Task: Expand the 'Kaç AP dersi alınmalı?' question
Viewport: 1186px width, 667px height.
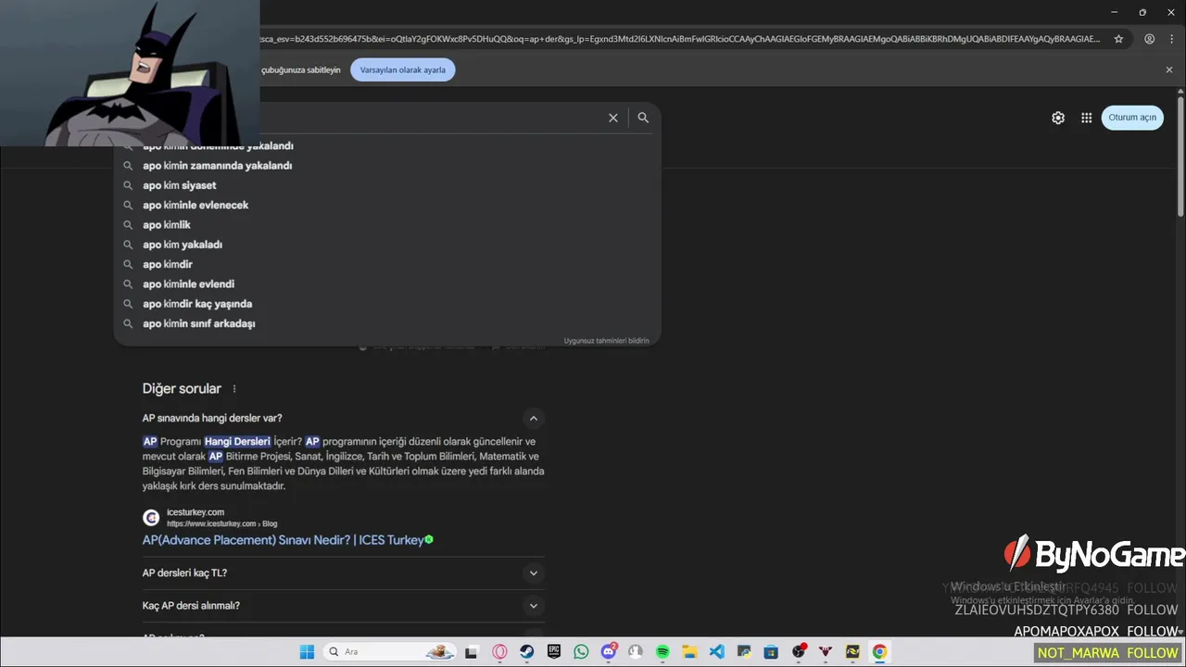Action: point(533,606)
